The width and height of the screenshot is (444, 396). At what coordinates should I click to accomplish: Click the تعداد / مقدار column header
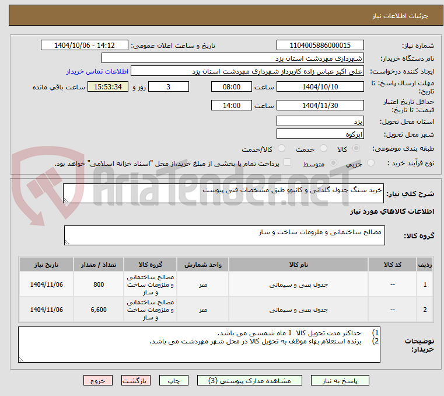click(99, 265)
